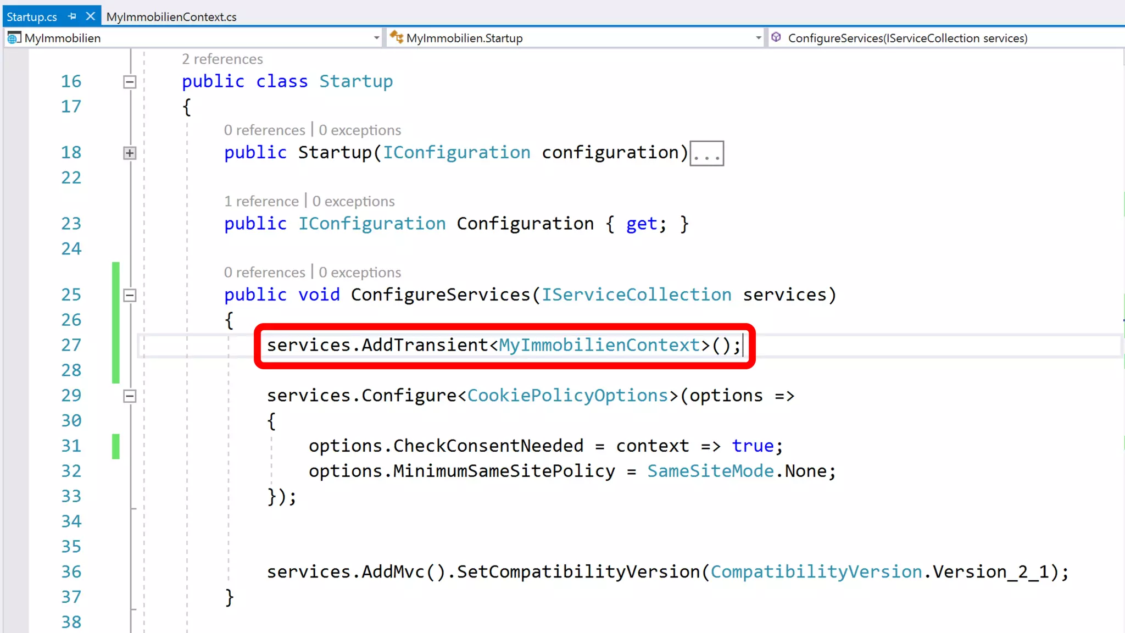
Task: Open the MyImmobilien.Startup type dropdown arrow
Action: (x=758, y=38)
